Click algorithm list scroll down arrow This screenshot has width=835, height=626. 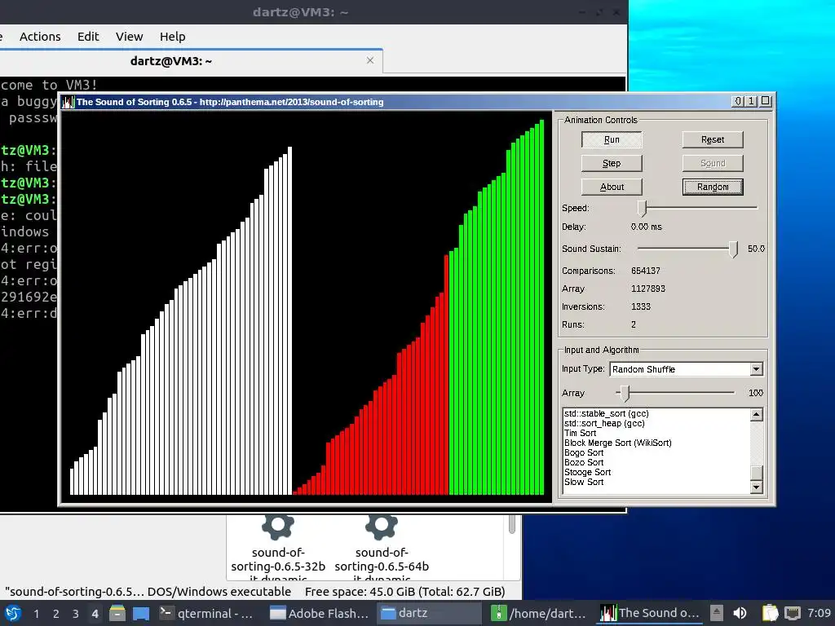(x=756, y=487)
